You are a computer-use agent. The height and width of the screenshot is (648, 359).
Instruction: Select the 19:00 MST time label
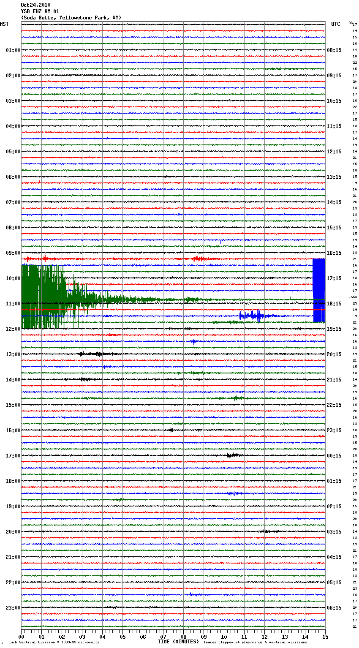click(13, 506)
